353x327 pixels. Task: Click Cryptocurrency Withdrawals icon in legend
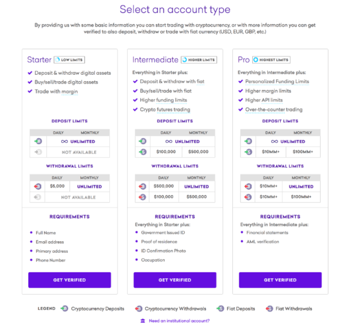[x=139, y=309]
